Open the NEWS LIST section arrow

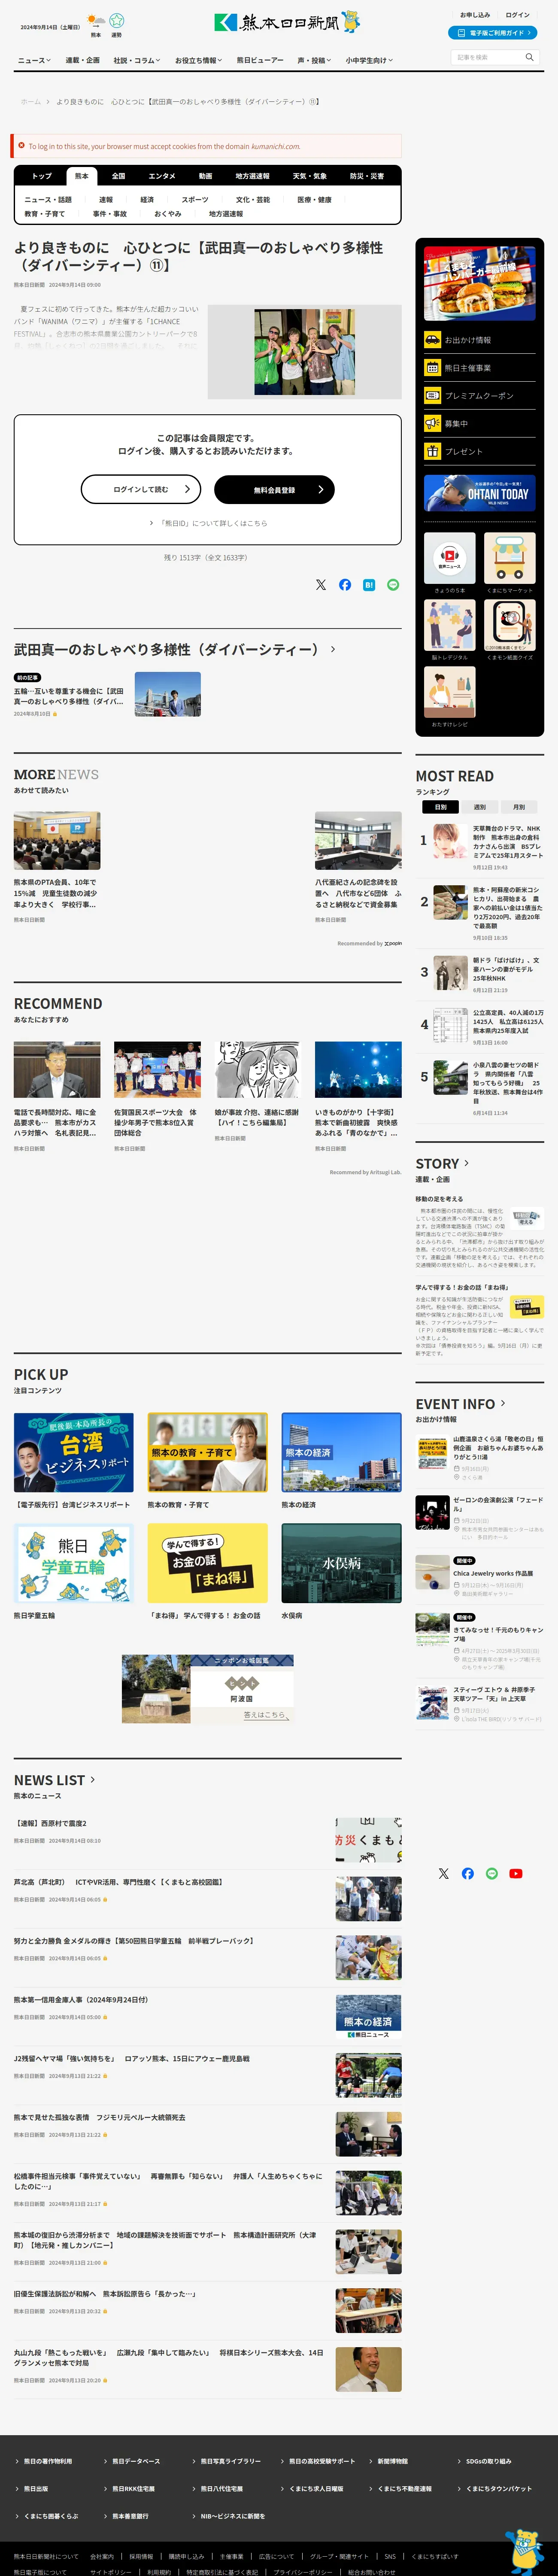(x=93, y=1780)
